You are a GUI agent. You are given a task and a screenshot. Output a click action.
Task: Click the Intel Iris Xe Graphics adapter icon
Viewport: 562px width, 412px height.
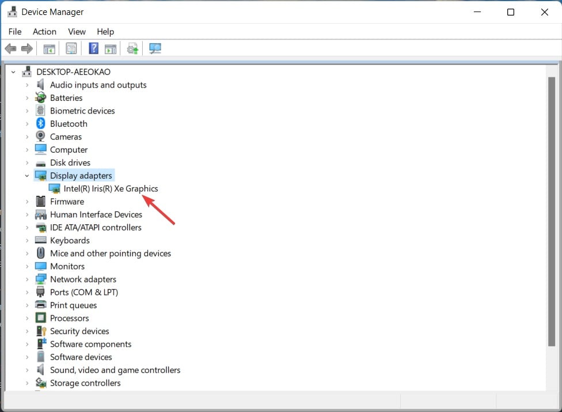click(55, 188)
